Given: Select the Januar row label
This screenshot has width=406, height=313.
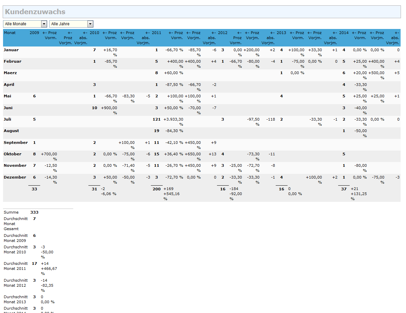Looking at the screenshot, I should tap(11, 50).
